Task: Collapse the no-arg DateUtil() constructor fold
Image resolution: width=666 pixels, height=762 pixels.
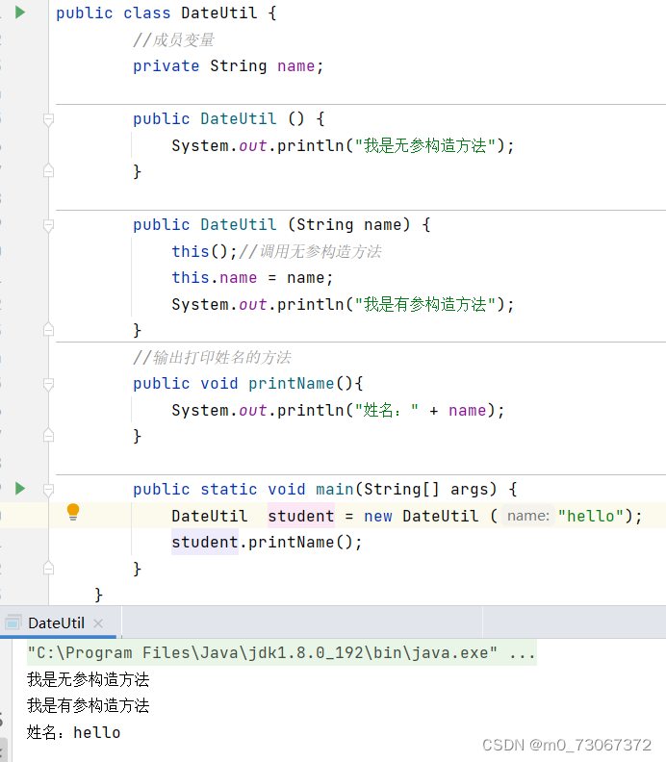Action: (48, 119)
